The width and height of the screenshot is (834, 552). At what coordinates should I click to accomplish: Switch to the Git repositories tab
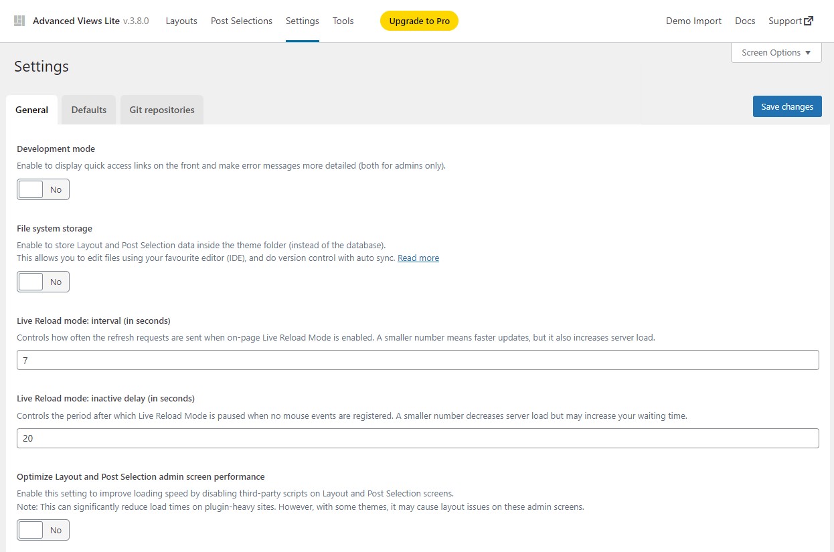click(x=161, y=109)
